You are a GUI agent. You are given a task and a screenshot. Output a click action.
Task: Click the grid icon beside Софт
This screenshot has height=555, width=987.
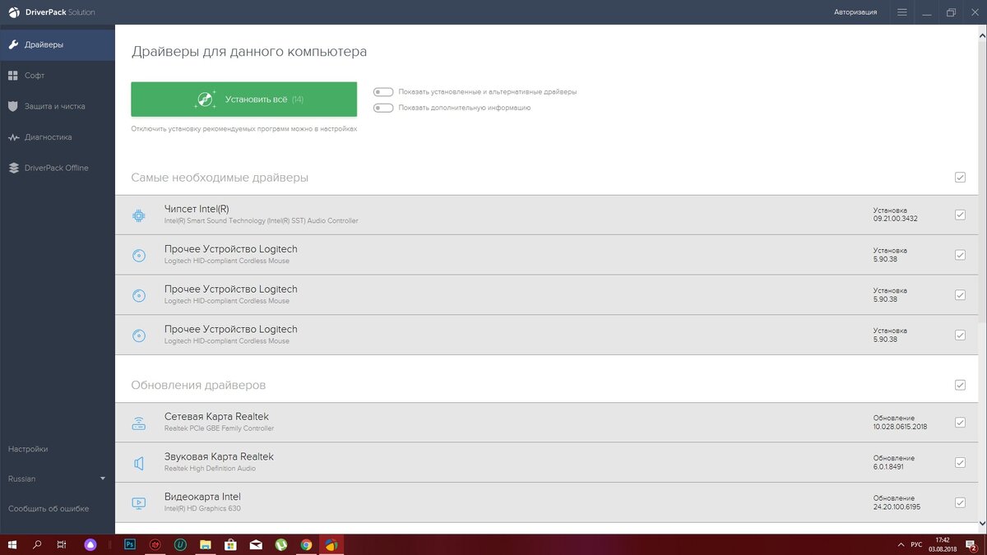[13, 76]
